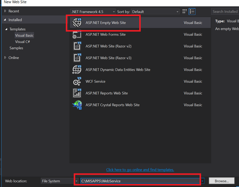Click the Browse... button

222,181
